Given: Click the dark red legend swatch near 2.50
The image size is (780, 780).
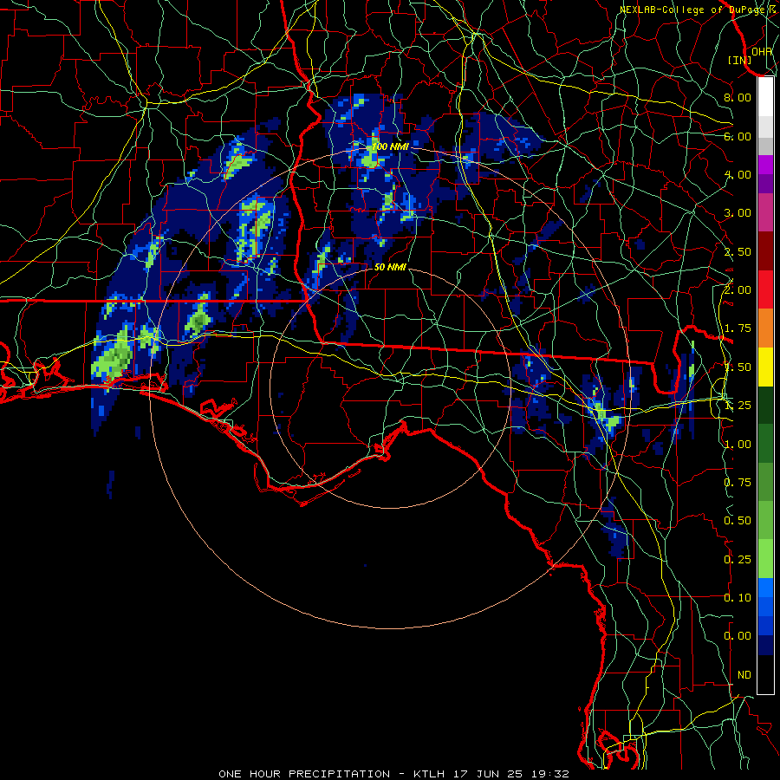Looking at the screenshot, I should (765, 251).
